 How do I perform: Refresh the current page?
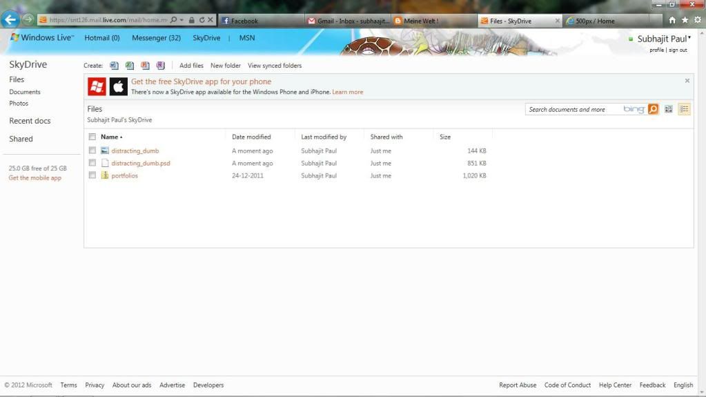(202, 20)
